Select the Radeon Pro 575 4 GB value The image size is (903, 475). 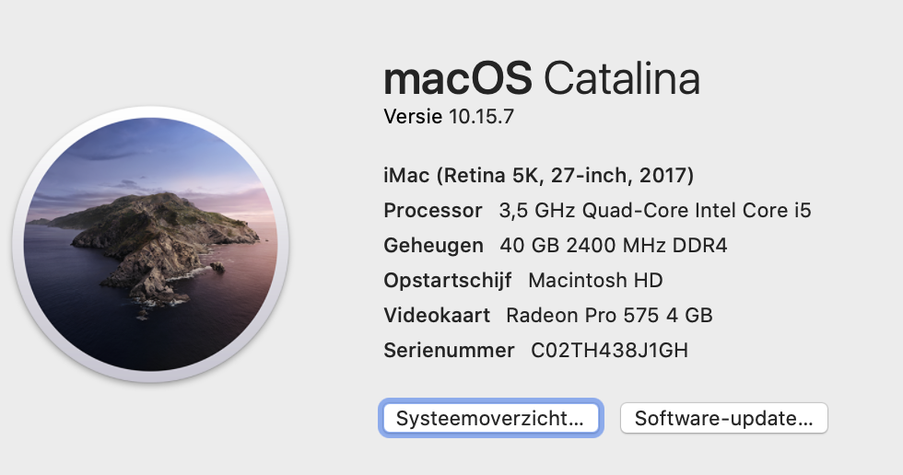click(609, 315)
